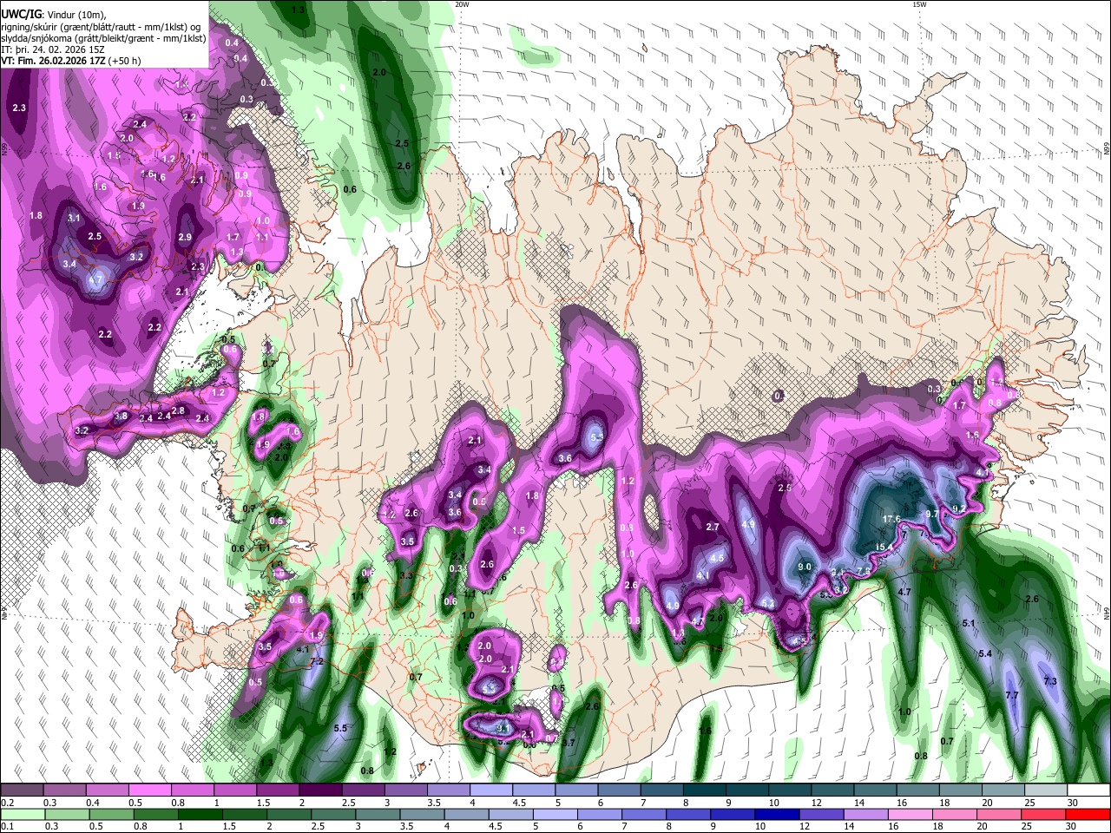
Task: Click the legend line starting "slydda/snjókoma (grátt/bleikt/grænt"
Action: tap(103, 37)
